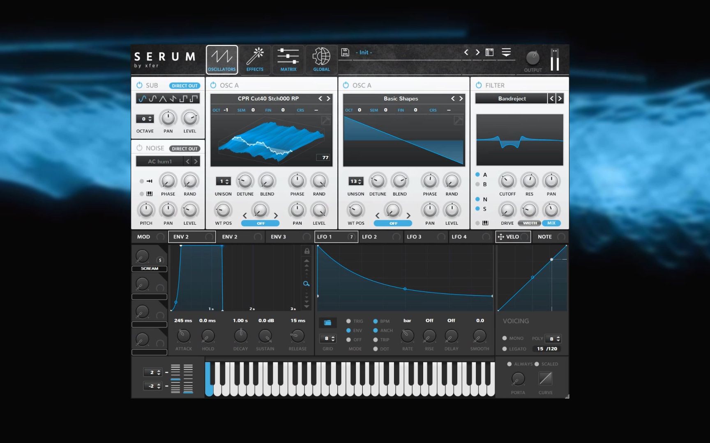Viewport: 710px width, 443px height.
Task: Adjust the SUB OCTAVE stepper
Action: (x=145, y=119)
